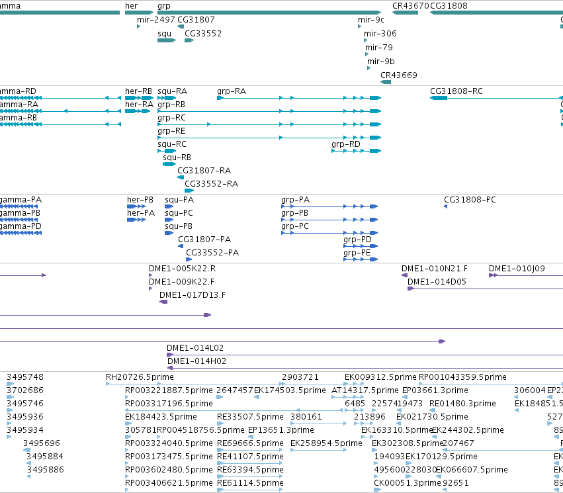Select the 3495886 EST label

coord(45,470)
